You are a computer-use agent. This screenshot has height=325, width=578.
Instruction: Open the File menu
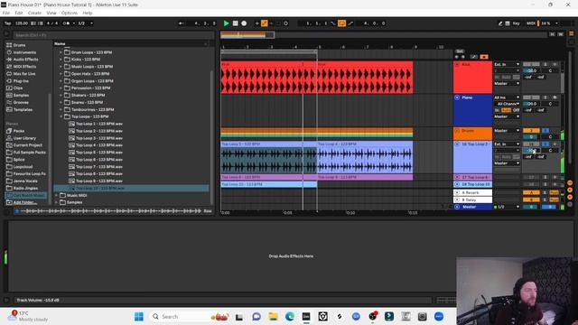pos(6,13)
